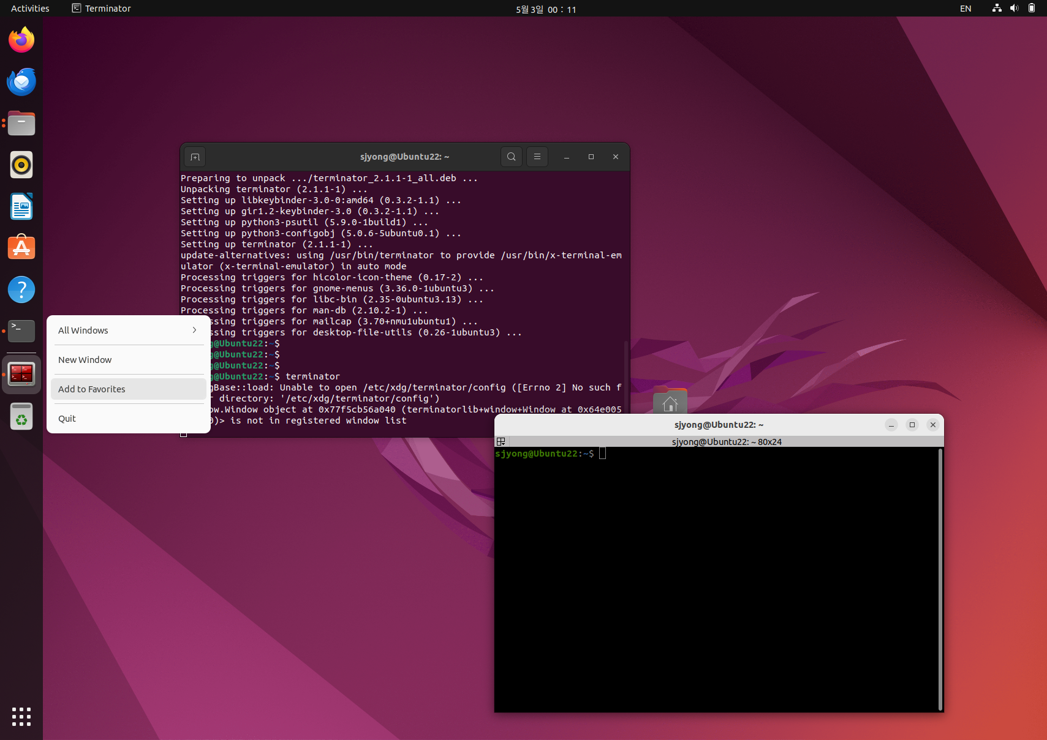The height and width of the screenshot is (740, 1047).
Task: Click the text "is not in registered window list"
Action: pyautogui.click(x=319, y=420)
